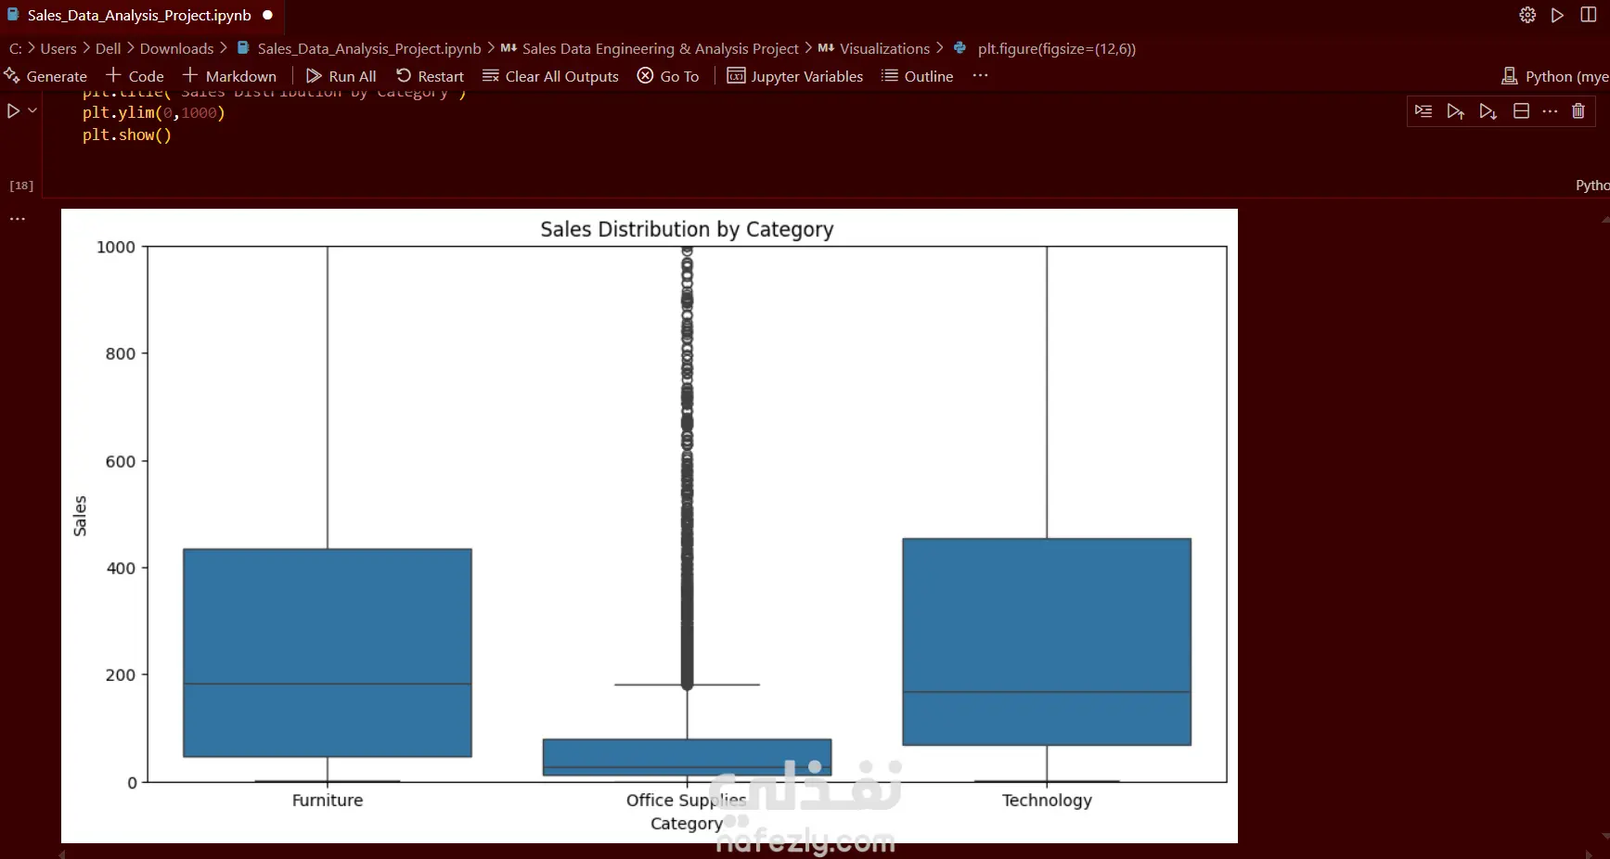Expand the cell run options chevron
The image size is (1610, 859).
point(32,110)
